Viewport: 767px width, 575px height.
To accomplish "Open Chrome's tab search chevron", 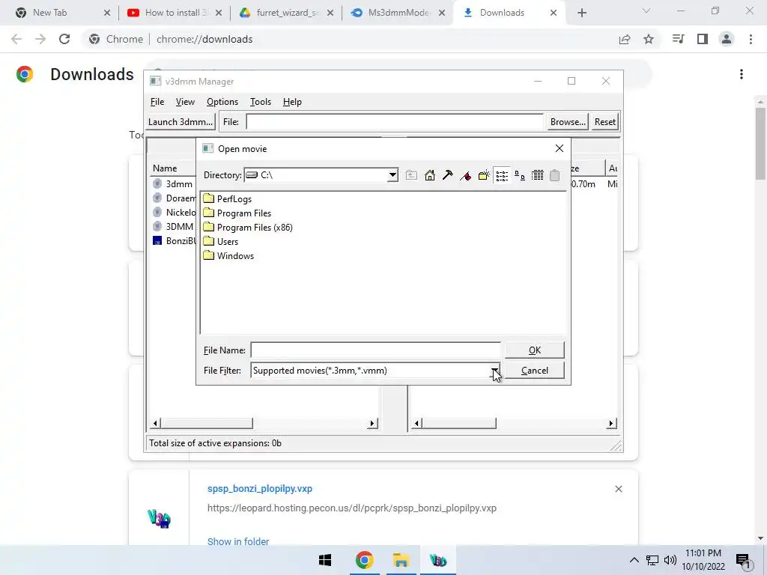I will [646, 11].
